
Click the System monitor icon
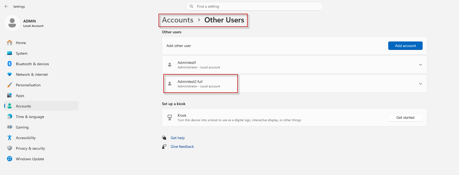(x=10, y=53)
